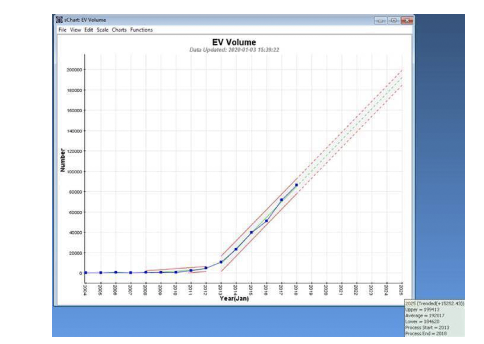Minimize the sChart window
This screenshot has height=344, width=484.
point(381,20)
